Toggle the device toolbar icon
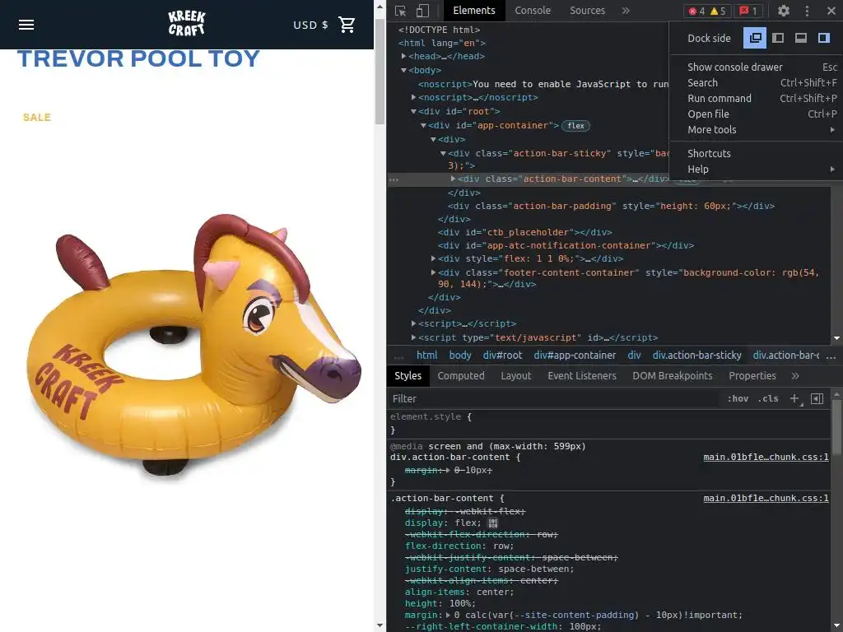Viewport: 843px width, 632px height. (x=422, y=11)
